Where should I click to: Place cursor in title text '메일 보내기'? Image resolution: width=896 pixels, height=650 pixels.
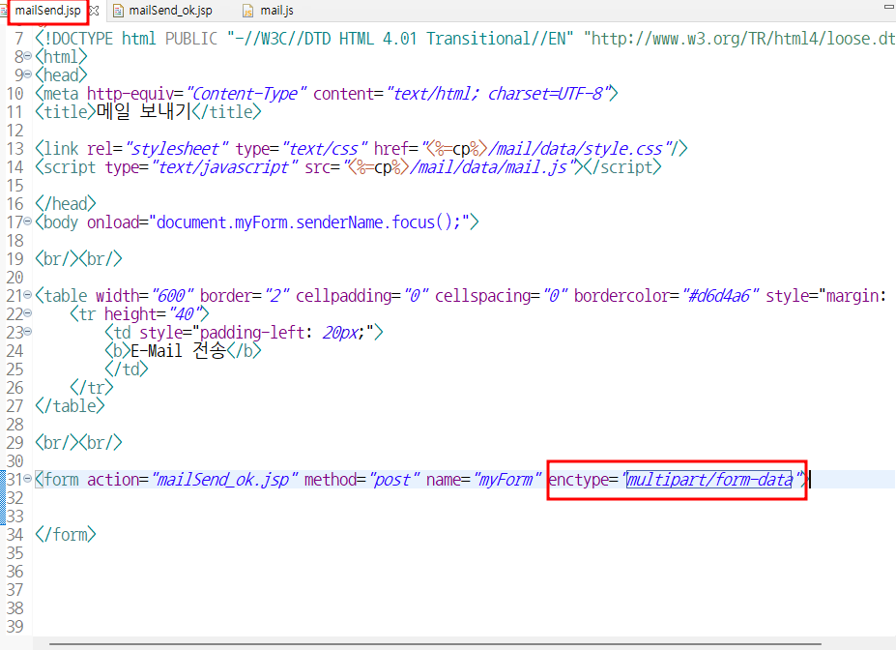click(143, 111)
